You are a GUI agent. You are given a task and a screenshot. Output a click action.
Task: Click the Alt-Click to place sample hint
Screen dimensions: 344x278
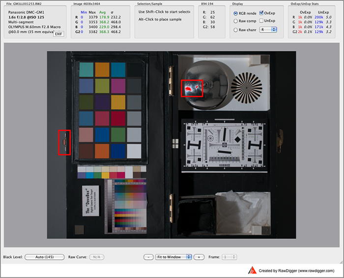pos(160,19)
